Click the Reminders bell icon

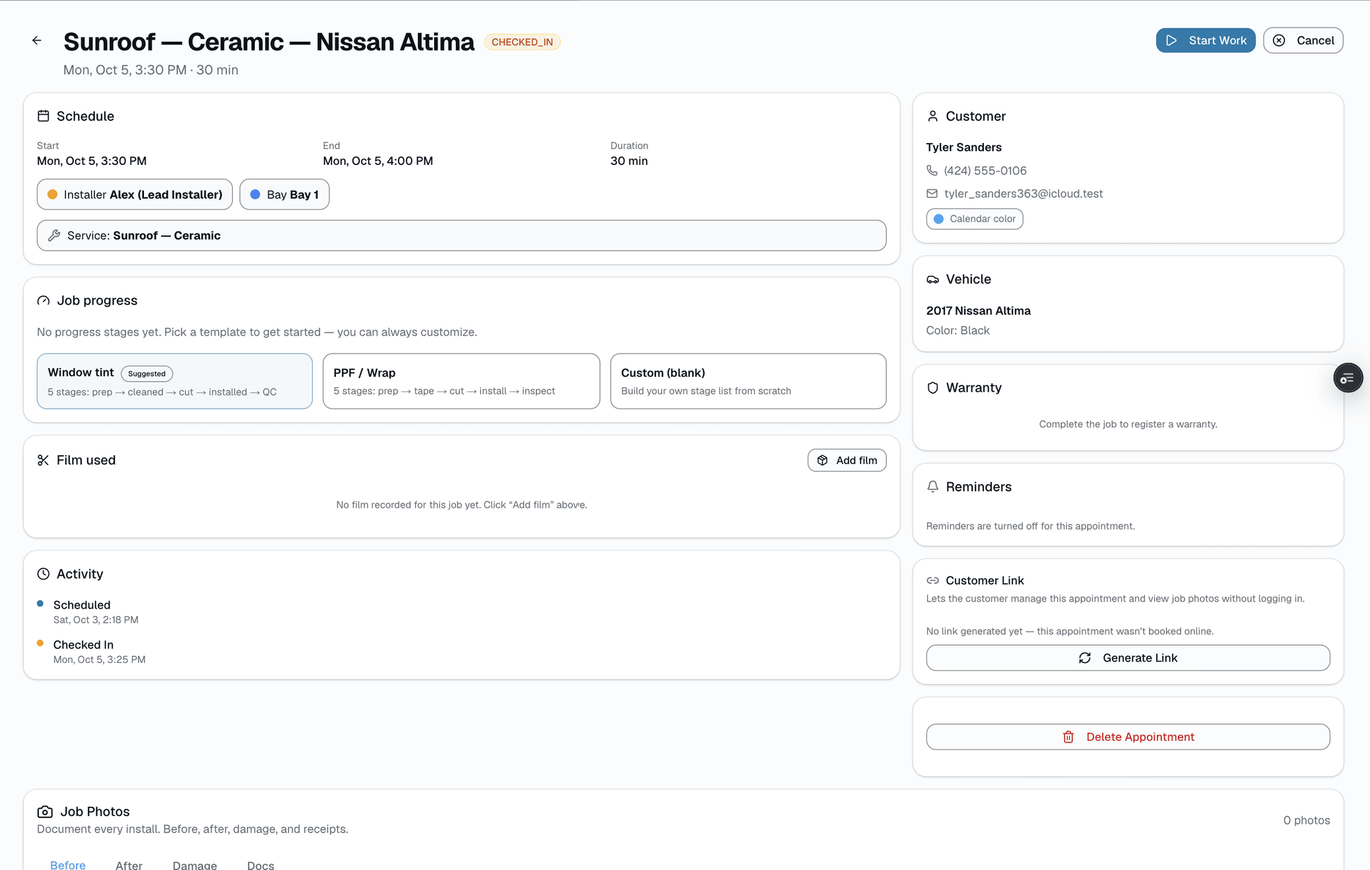pos(932,487)
